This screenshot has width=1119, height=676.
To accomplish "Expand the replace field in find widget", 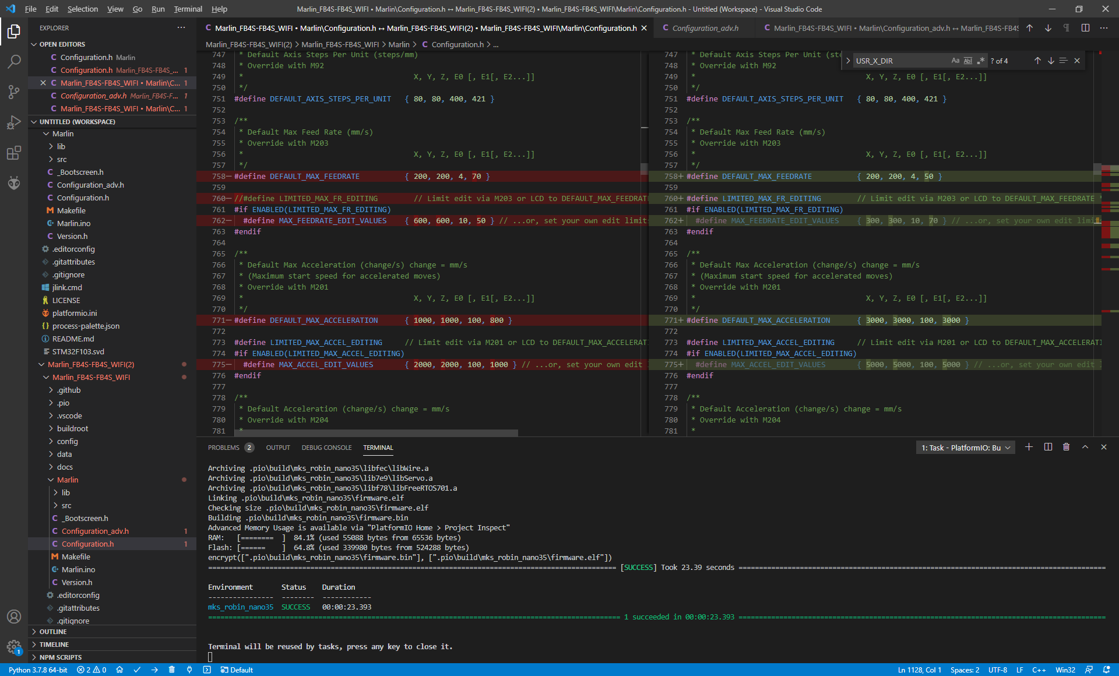I will tap(848, 61).
